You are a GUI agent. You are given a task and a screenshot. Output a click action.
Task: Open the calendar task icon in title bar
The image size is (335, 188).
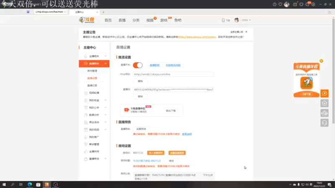(x=295, y=4)
